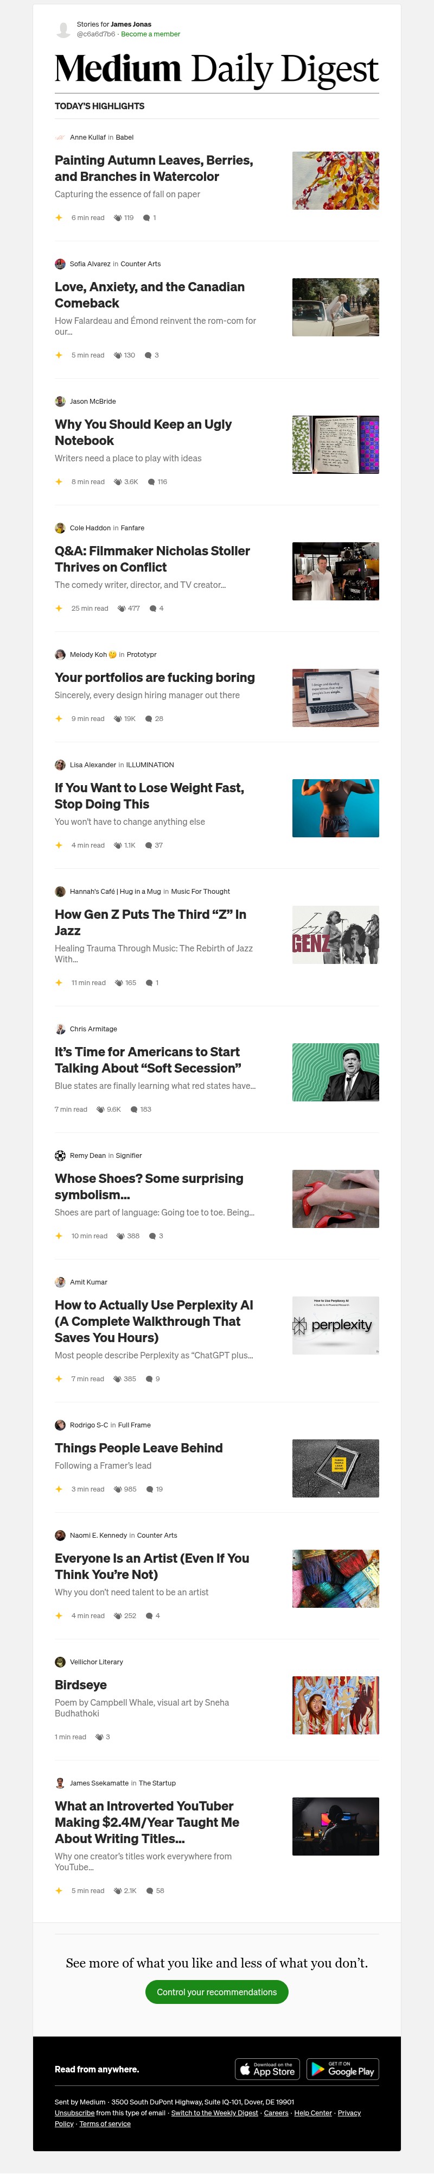Click Control your recommendations button
The image size is (434, 2174).
(216, 1992)
